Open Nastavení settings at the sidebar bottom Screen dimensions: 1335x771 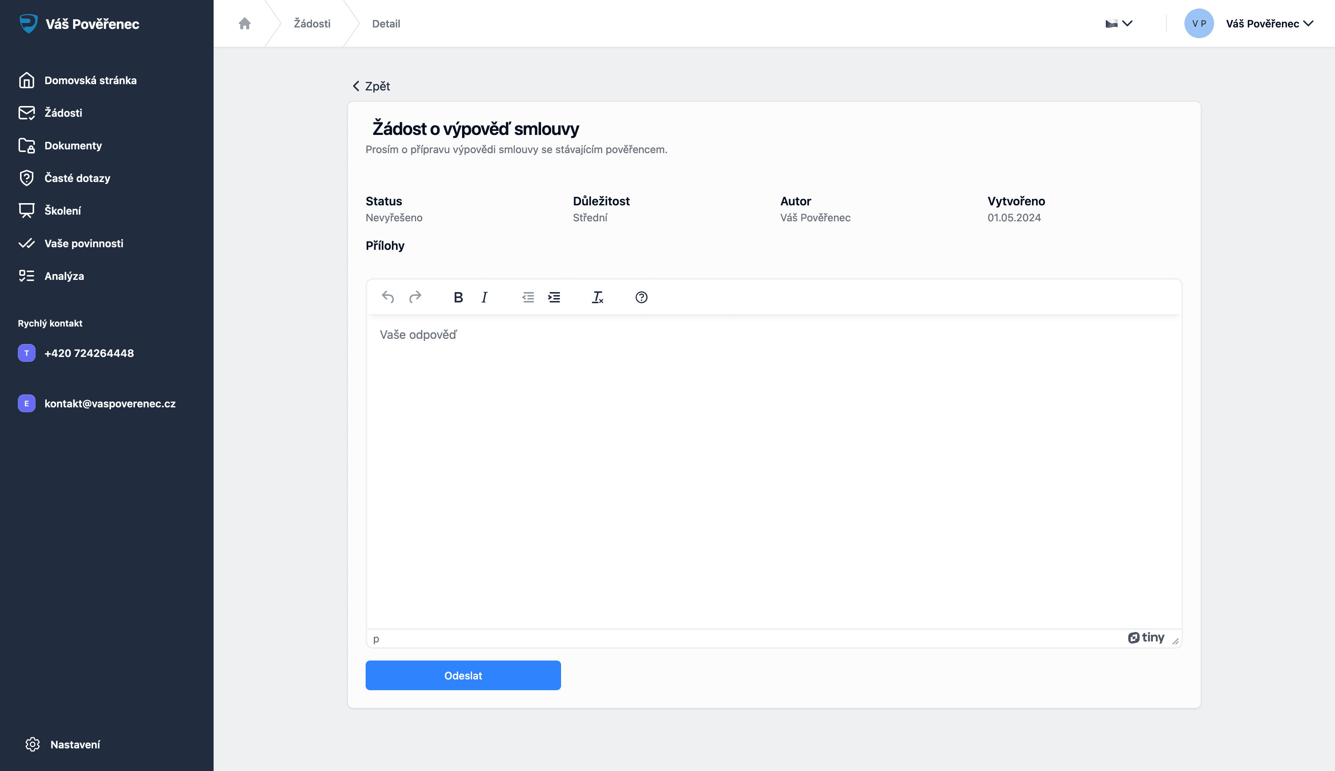click(x=75, y=744)
